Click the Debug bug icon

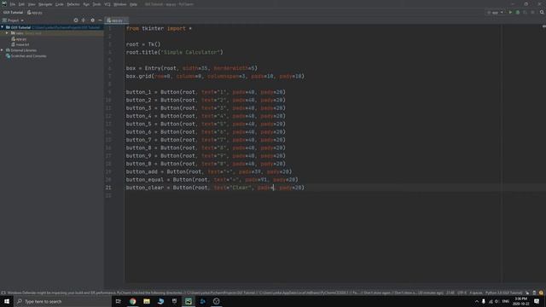coord(518,13)
